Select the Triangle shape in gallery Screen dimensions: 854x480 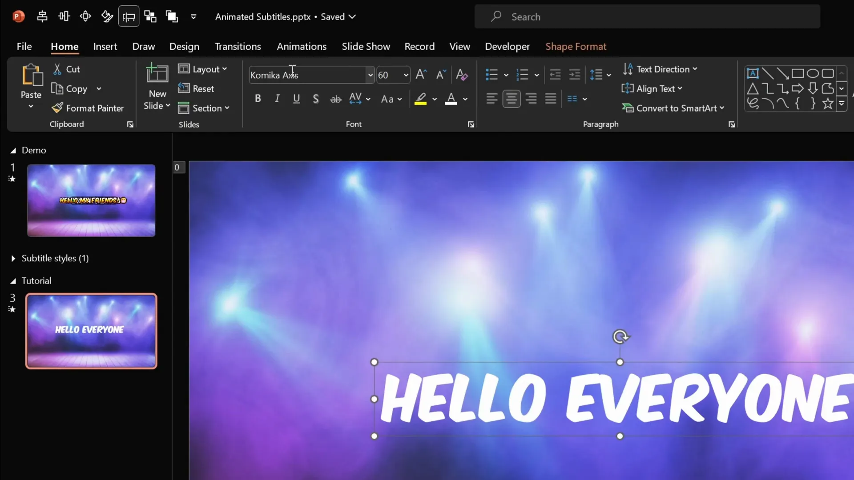click(753, 88)
